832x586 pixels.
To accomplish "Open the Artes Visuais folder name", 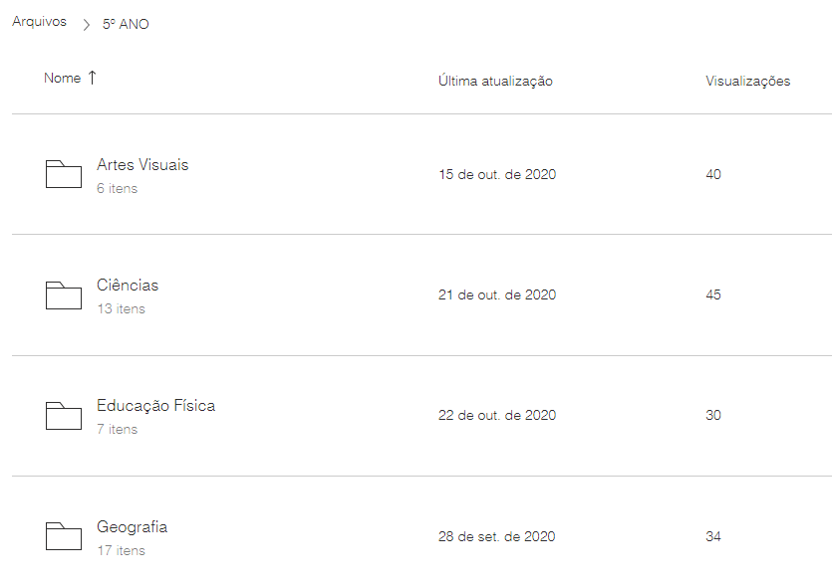I will pyautogui.click(x=142, y=165).
